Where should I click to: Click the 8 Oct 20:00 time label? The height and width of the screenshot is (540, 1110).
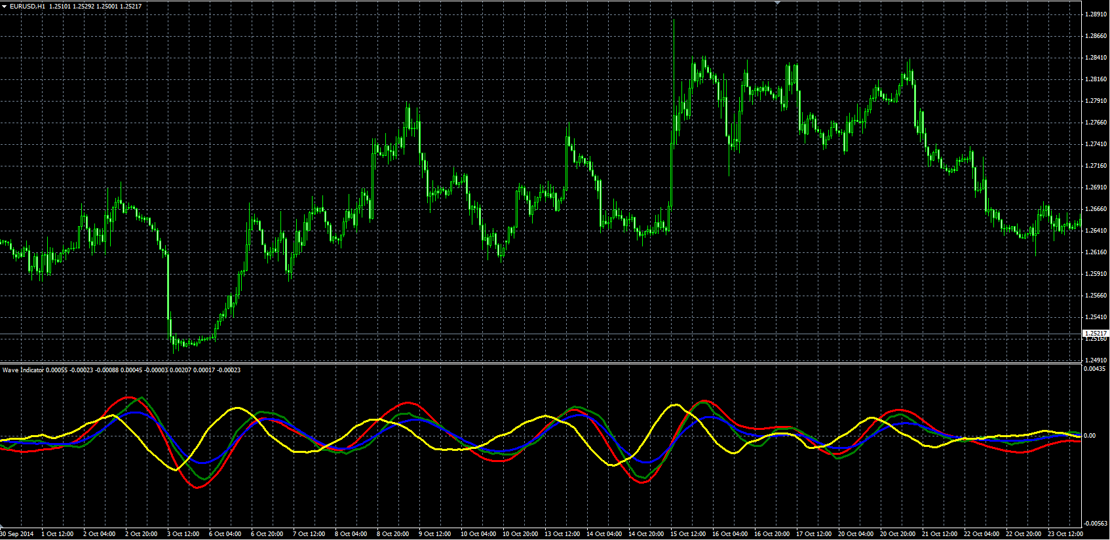click(x=393, y=534)
